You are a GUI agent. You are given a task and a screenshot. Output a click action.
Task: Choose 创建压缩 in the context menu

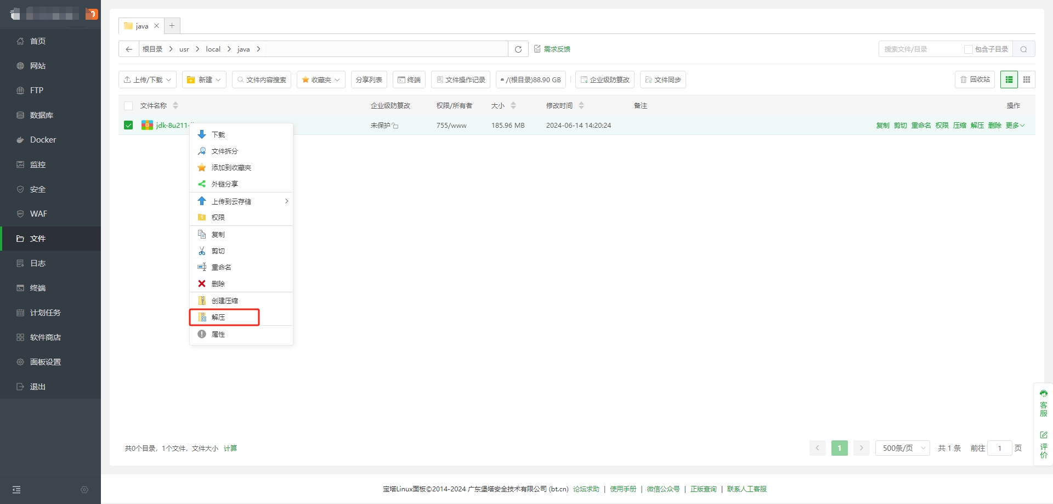(x=224, y=301)
